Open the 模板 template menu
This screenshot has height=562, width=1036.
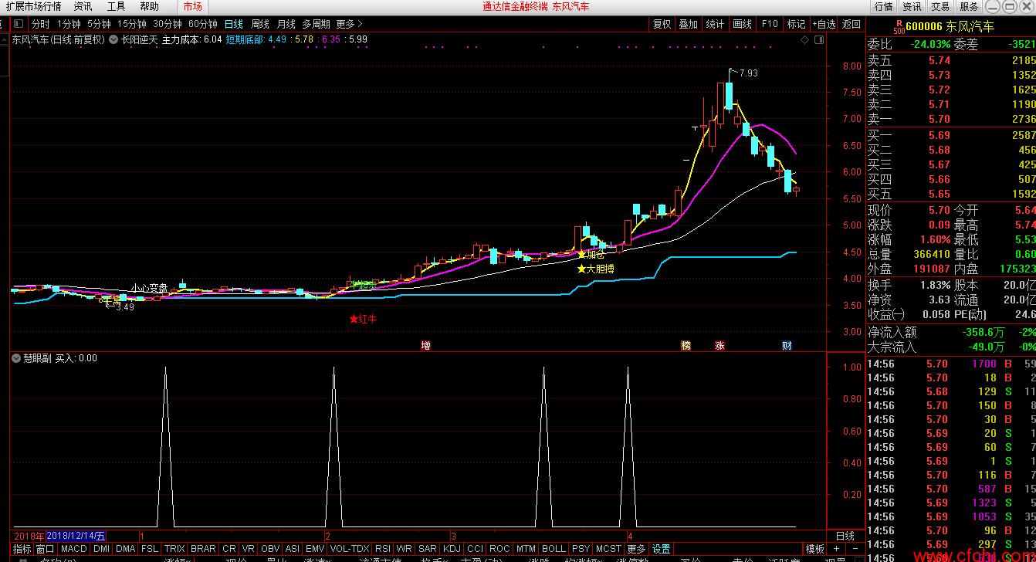815,549
